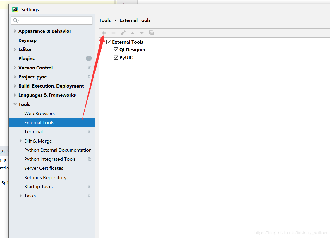Image resolution: width=330 pixels, height=238 pixels.
Task: Open the Keymap settings page
Action: [x=27, y=40]
